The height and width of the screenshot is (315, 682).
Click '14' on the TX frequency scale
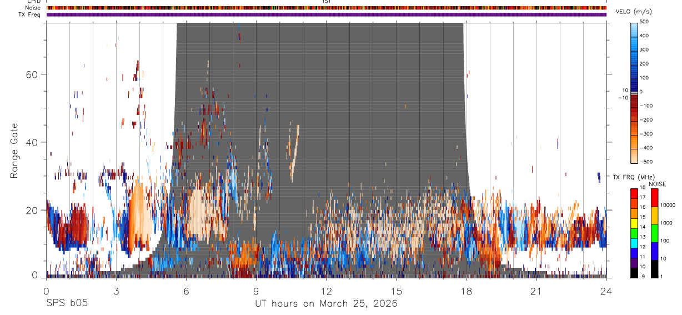(x=643, y=227)
